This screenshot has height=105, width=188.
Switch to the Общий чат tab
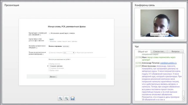pyautogui.click(x=143, y=52)
